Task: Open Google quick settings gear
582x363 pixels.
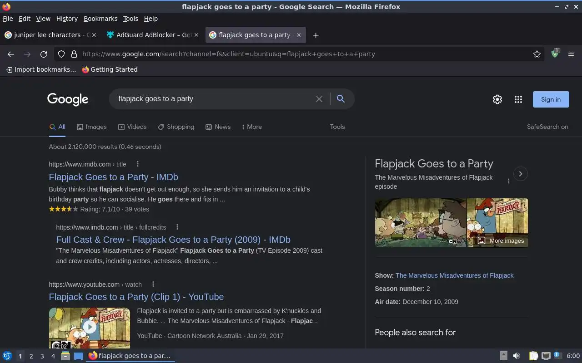Action: (x=497, y=99)
